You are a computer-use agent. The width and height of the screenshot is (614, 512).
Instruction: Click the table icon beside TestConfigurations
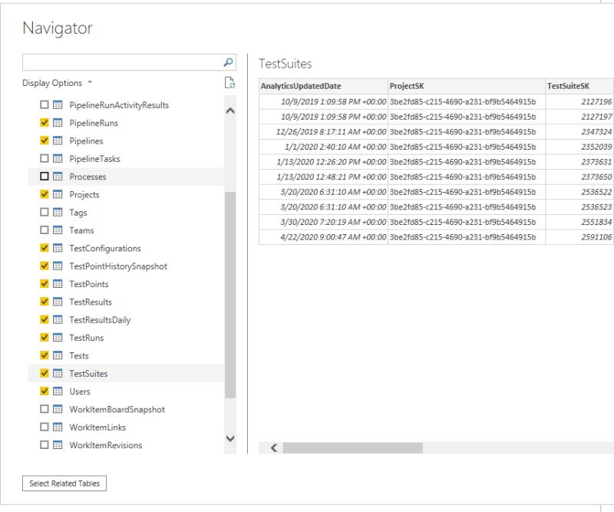coord(58,248)
